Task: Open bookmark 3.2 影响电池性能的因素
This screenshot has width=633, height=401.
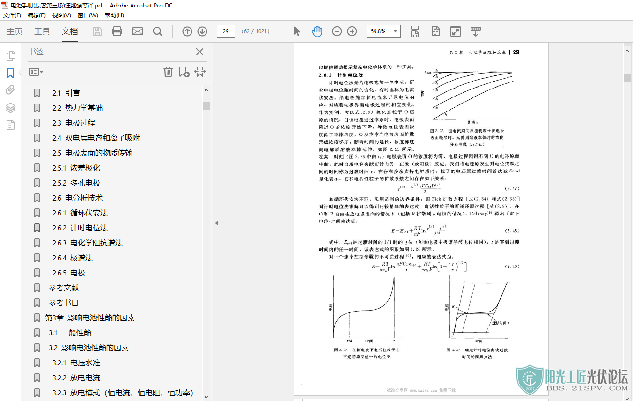Action: [x=88, y=348]
